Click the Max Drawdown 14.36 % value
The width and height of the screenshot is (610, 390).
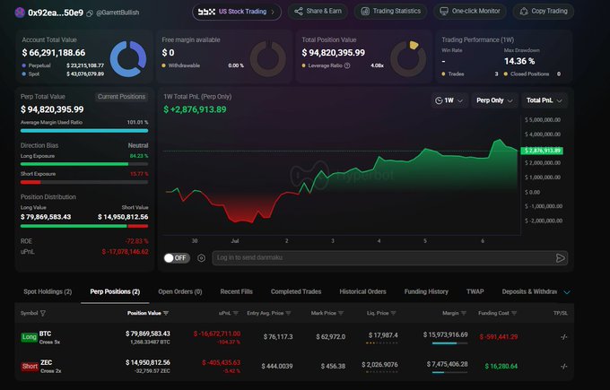(x=519, y=61)
